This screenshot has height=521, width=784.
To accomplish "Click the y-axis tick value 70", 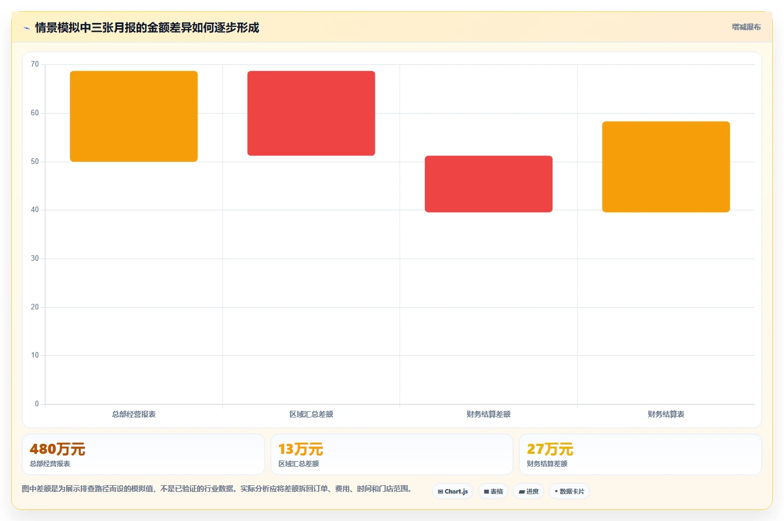I will 35,64.
